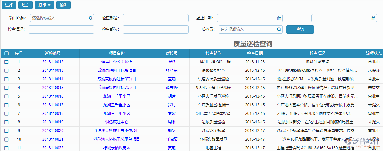
Task: Select cell 一楼到二楼拆除工程
Action: point(213,62)
